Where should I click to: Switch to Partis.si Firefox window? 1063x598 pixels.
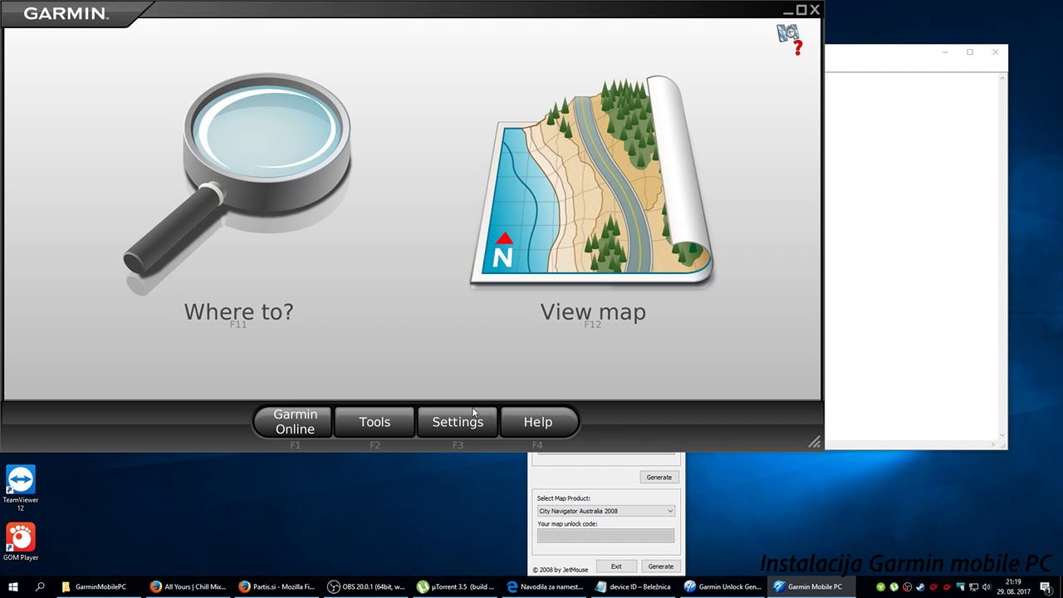click(277, 586)
